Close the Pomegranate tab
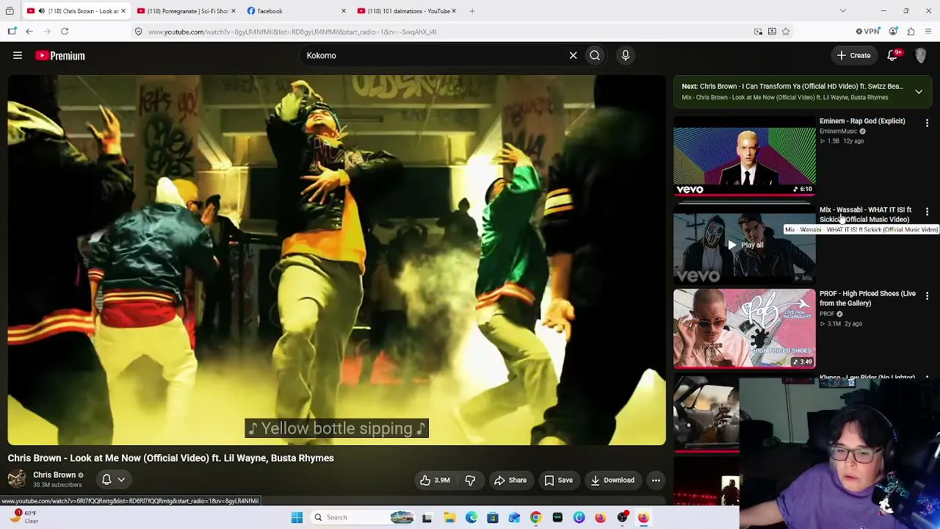940x529 pixels. pyautogui.click(x=234, y=11)
